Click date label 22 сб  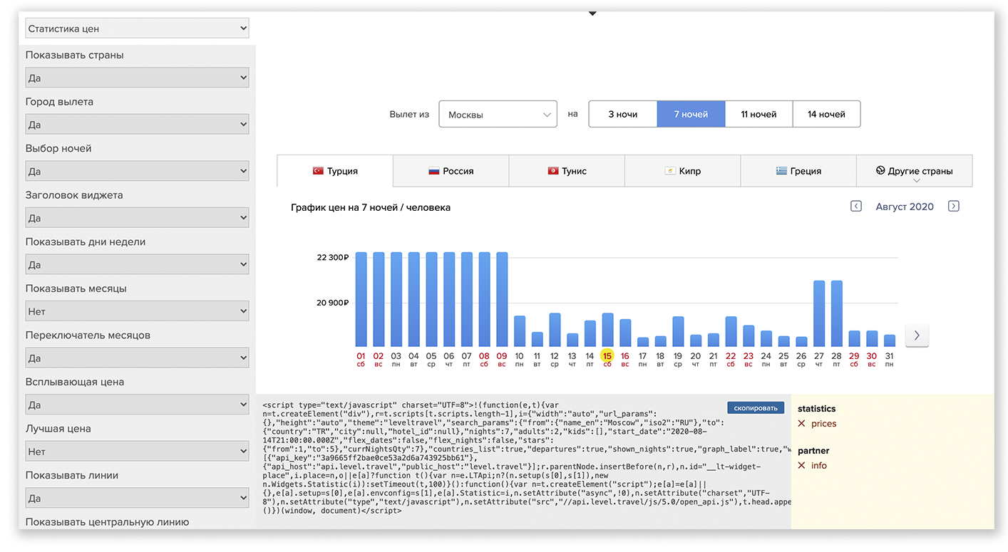click(x=731, y=358)
